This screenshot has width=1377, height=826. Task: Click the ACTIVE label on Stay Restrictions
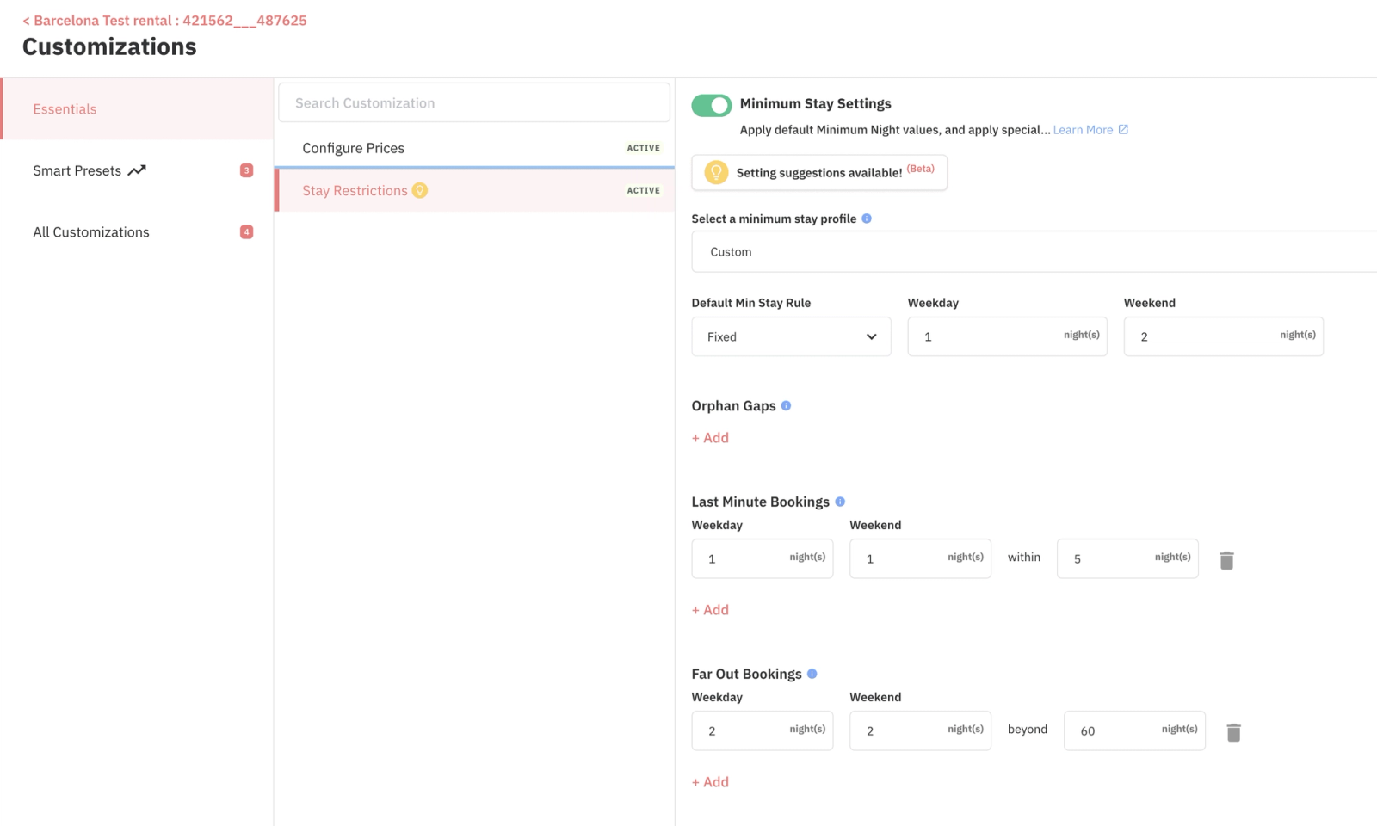coord(644,190)
